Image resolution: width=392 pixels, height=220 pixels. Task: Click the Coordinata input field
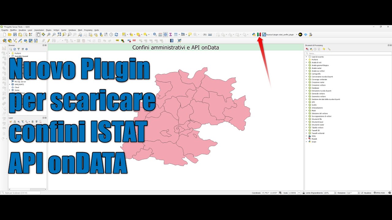tap(269, 193)
